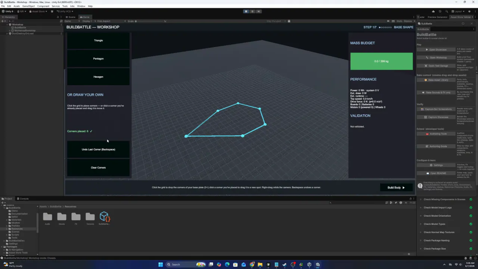Open the Preview Generator tab
Viewport: 478px width, 269px height.
(437, 17)
